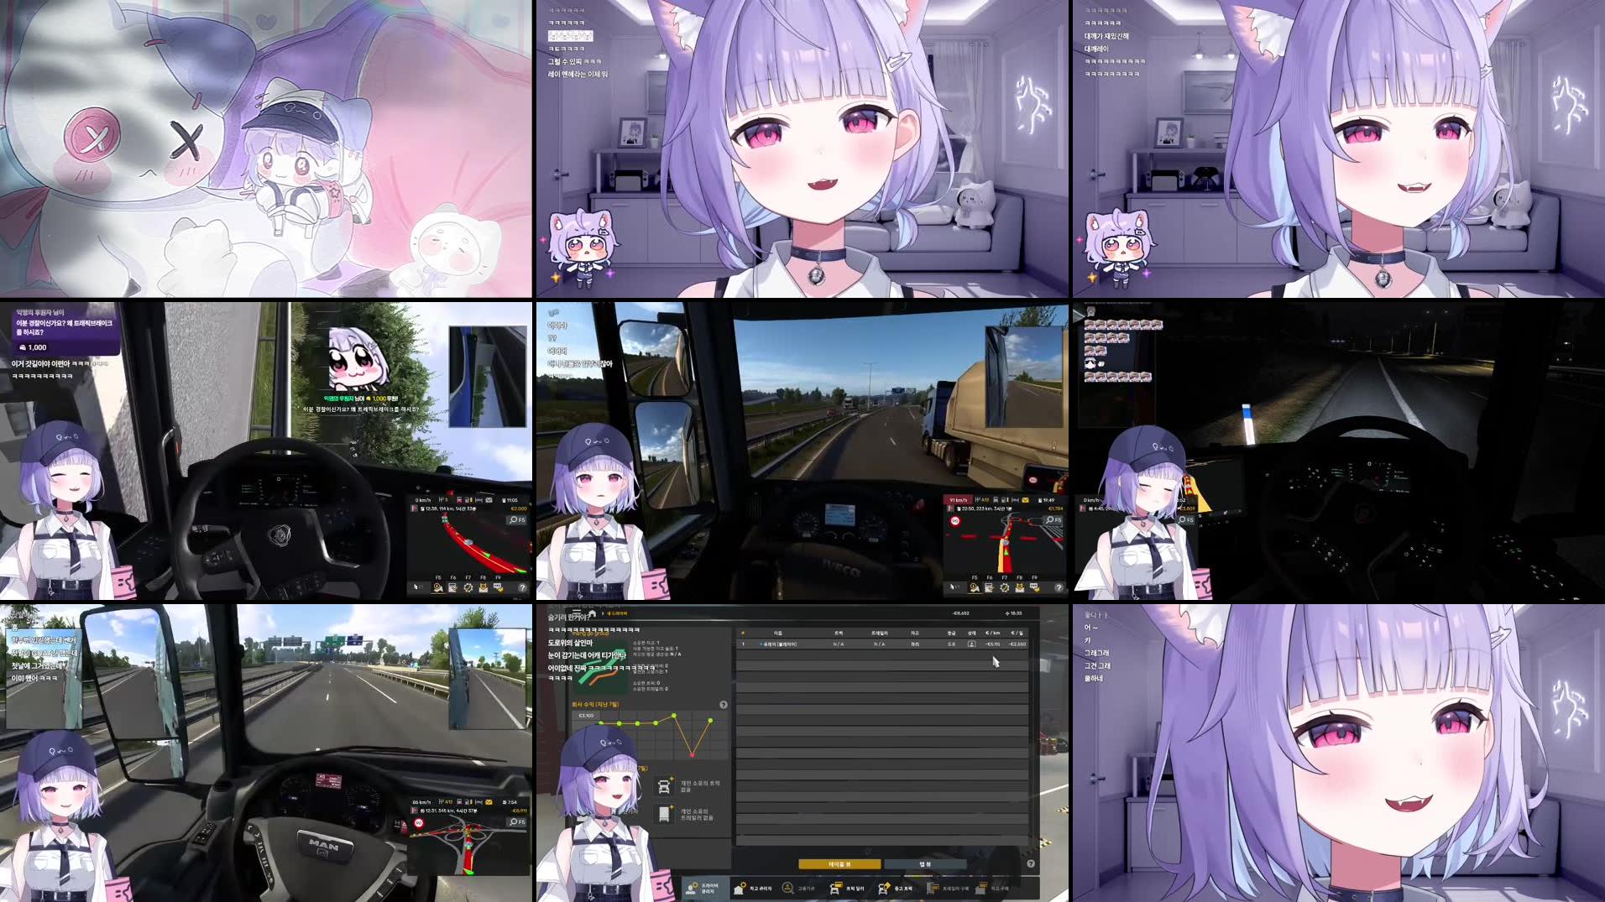Select the navigation map F5 icon on the Route Advisor
This screenshot has width=1605, height=902.
975,587
